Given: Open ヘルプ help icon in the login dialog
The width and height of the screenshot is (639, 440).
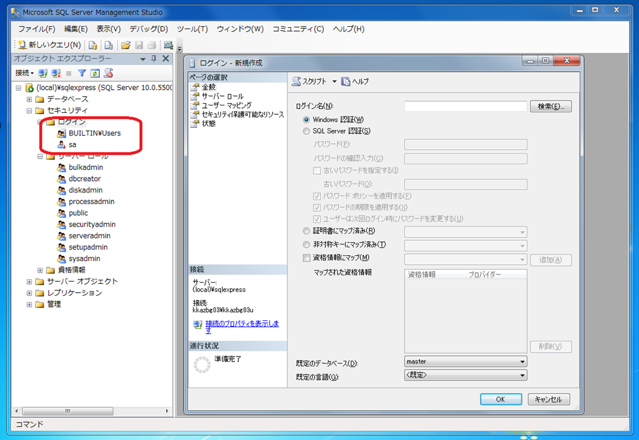Looking at the screenshot, I should coord(346,82).
